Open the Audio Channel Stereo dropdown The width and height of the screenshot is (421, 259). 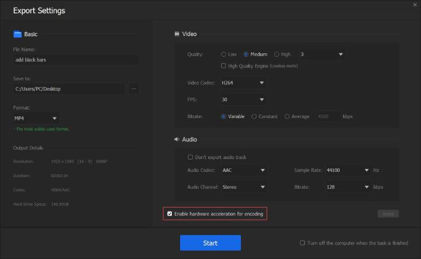[x=244, y=187]
